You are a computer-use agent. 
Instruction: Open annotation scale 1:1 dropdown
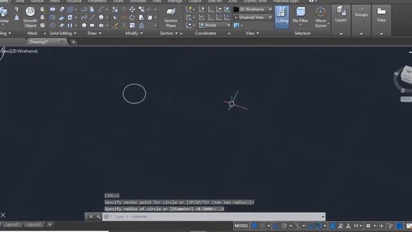click(x=357, y=226)
